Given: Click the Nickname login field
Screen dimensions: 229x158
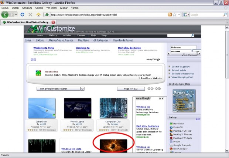Looking at the screenshot, I should (x=184, y=47).
